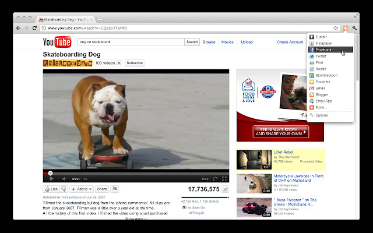Image resolution: width=373 pixels, height=233 pixels.
Task: Open More... in share menu
Action: [x=330, y=107]
